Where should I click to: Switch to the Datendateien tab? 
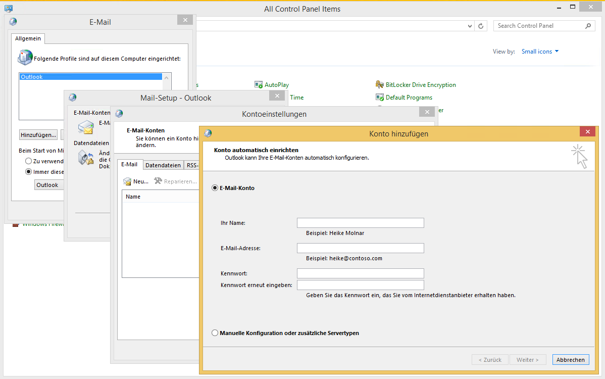tap(163, 165)
